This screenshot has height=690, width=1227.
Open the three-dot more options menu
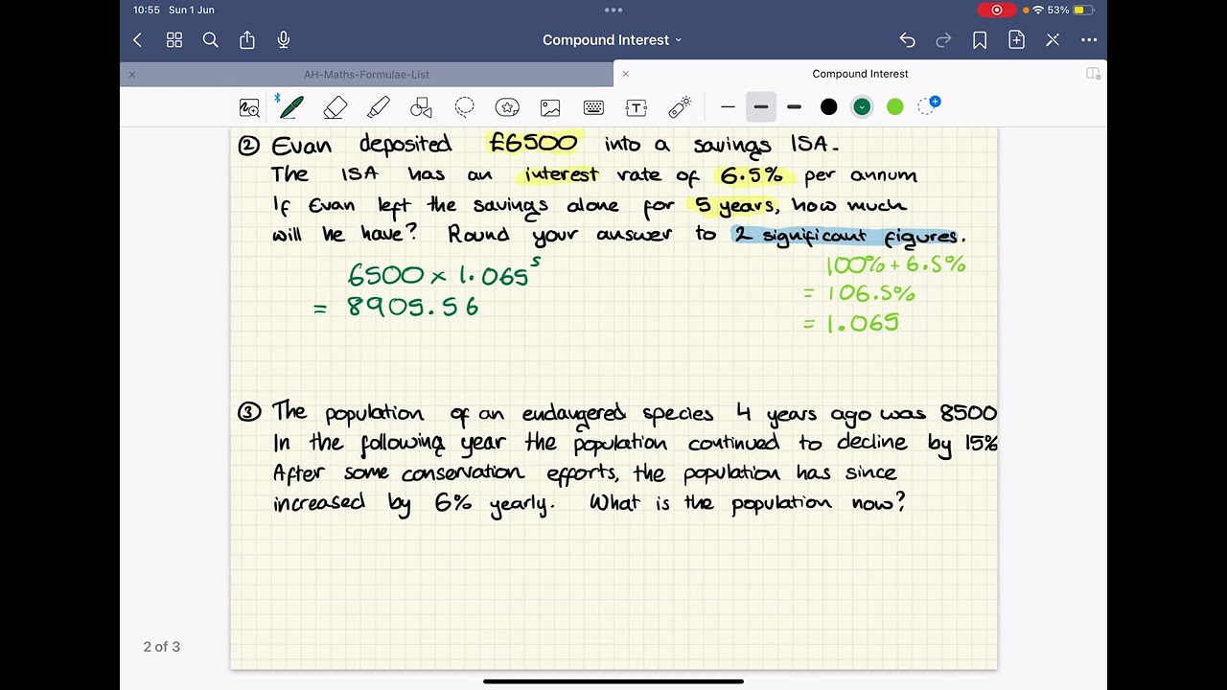pos(1089,40)
